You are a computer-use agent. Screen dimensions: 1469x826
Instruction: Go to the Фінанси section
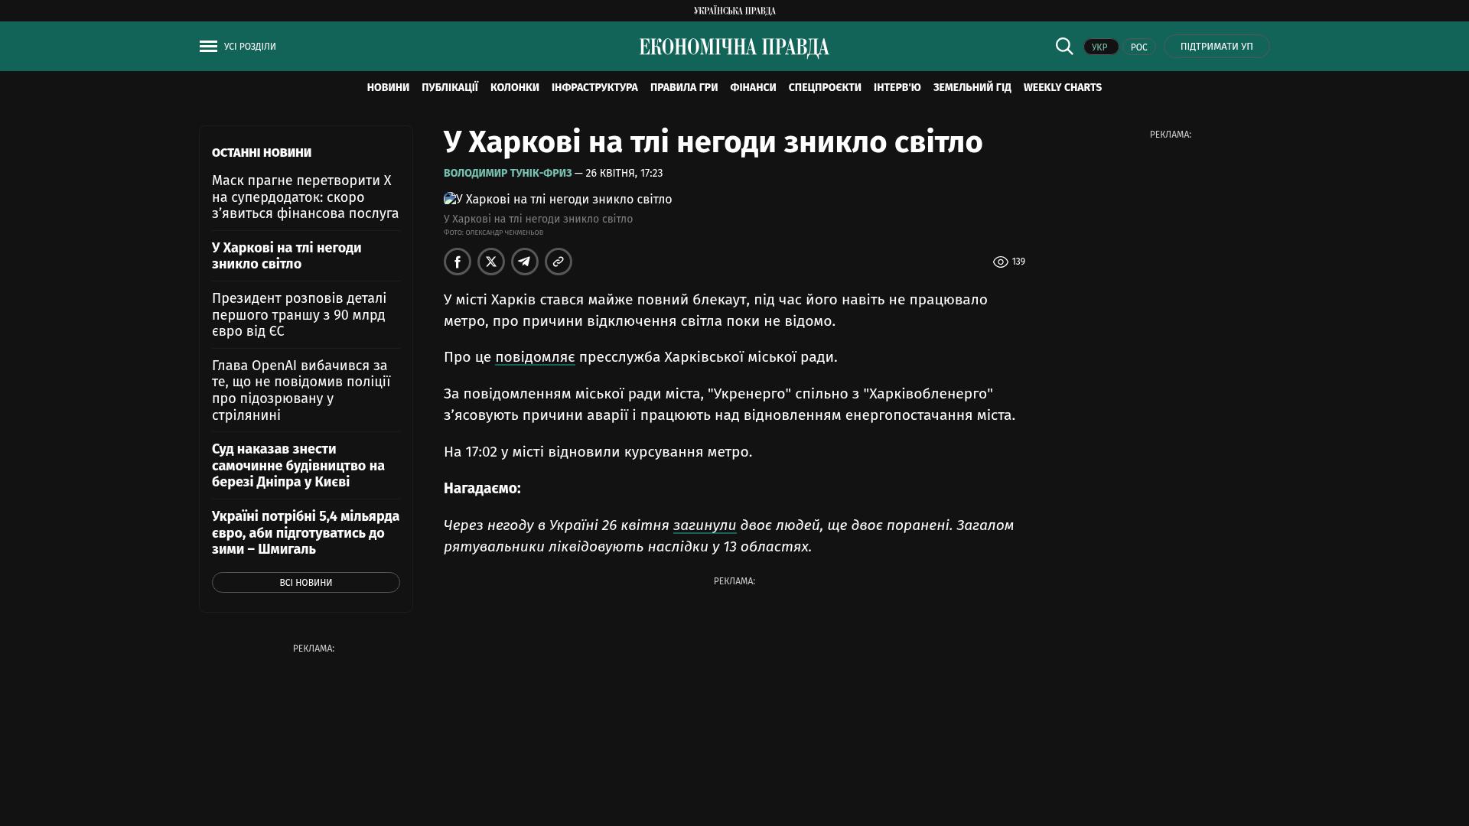753,88
